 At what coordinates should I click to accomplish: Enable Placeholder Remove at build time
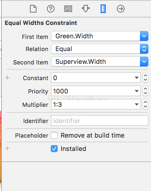54,135
